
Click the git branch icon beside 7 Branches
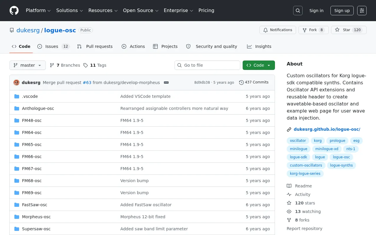(52, 65)
